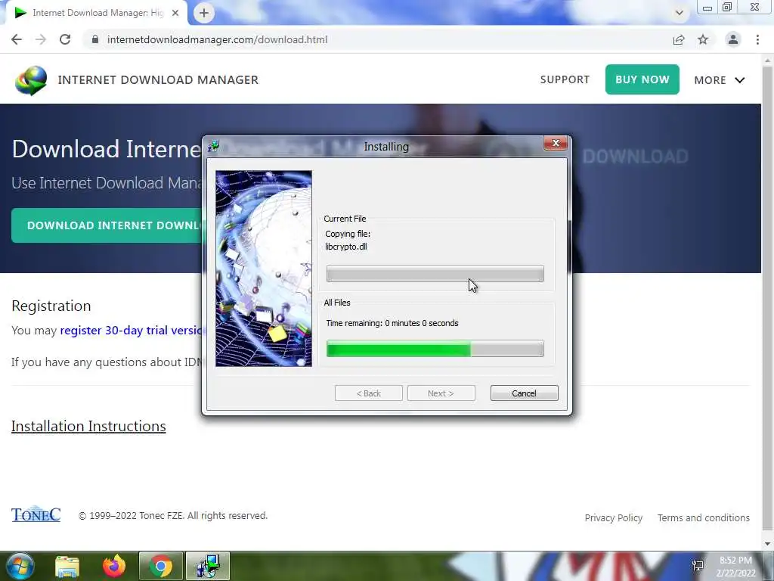Click the BUY NOW button
This screenshot has width=774, height=581.
tap(642, 79)
